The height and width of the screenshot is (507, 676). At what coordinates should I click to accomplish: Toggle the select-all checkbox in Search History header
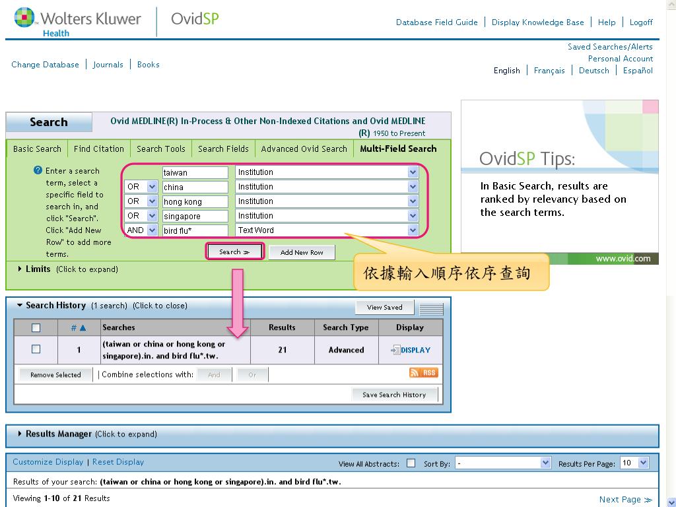point(36,328)
